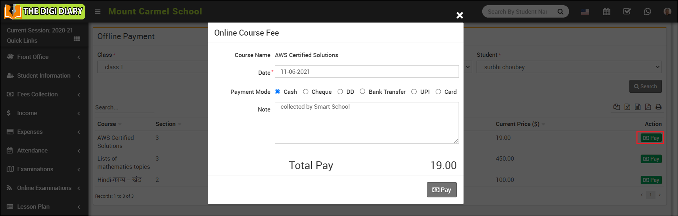Click the task checklist icon in header
The width and height of the screenshot is (678, 216).
[627, 12]
